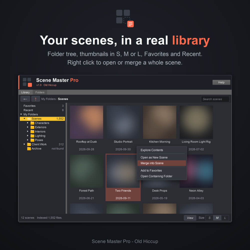
Task: Select the Living Room Light Rig thumbnail
Action: (196, 122)
